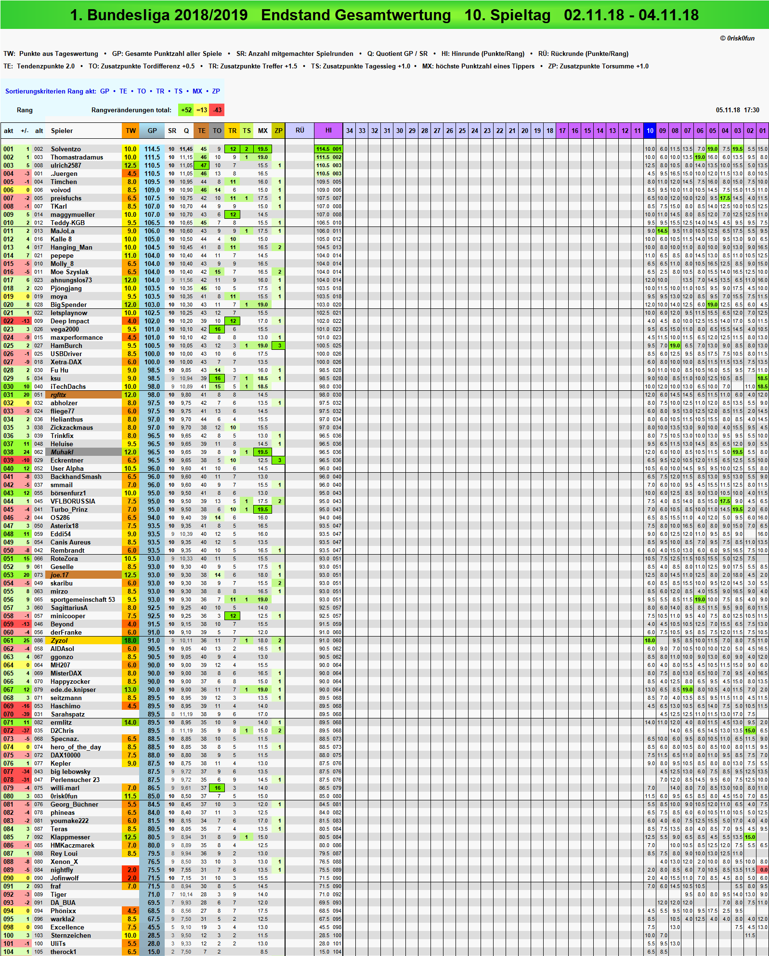The width and height of the screenshot is (769, 956).
Task: Select player name ulrich2587
Action: coord(66,166)
